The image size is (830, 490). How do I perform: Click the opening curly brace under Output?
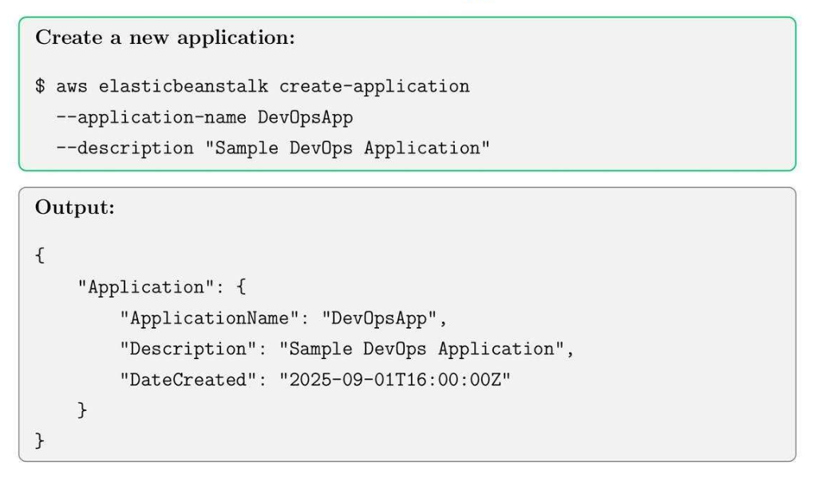coord(40,256)
